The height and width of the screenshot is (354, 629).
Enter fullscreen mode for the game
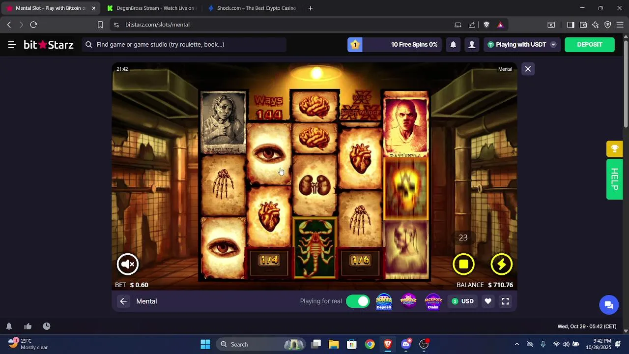505,301
